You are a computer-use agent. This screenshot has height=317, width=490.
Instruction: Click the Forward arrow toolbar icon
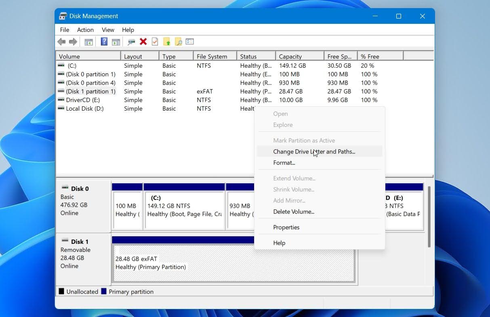pyautogui.click(x=73, y=42)
